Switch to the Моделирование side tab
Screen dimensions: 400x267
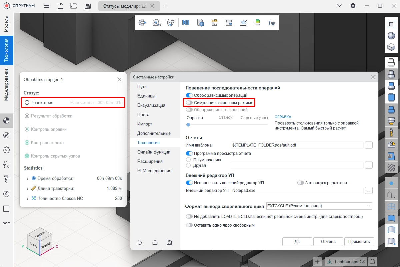[x=6, y=84]
